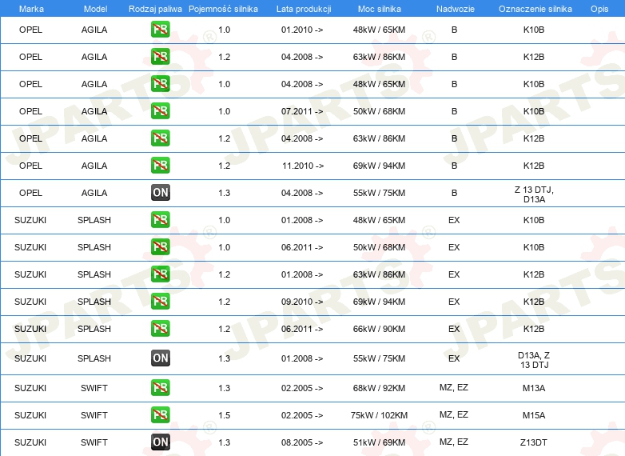Image resolution: width=625 pixels, height=456 pixels.
Task: Click the 66kW / 90KM power cell
Action: 379,329
